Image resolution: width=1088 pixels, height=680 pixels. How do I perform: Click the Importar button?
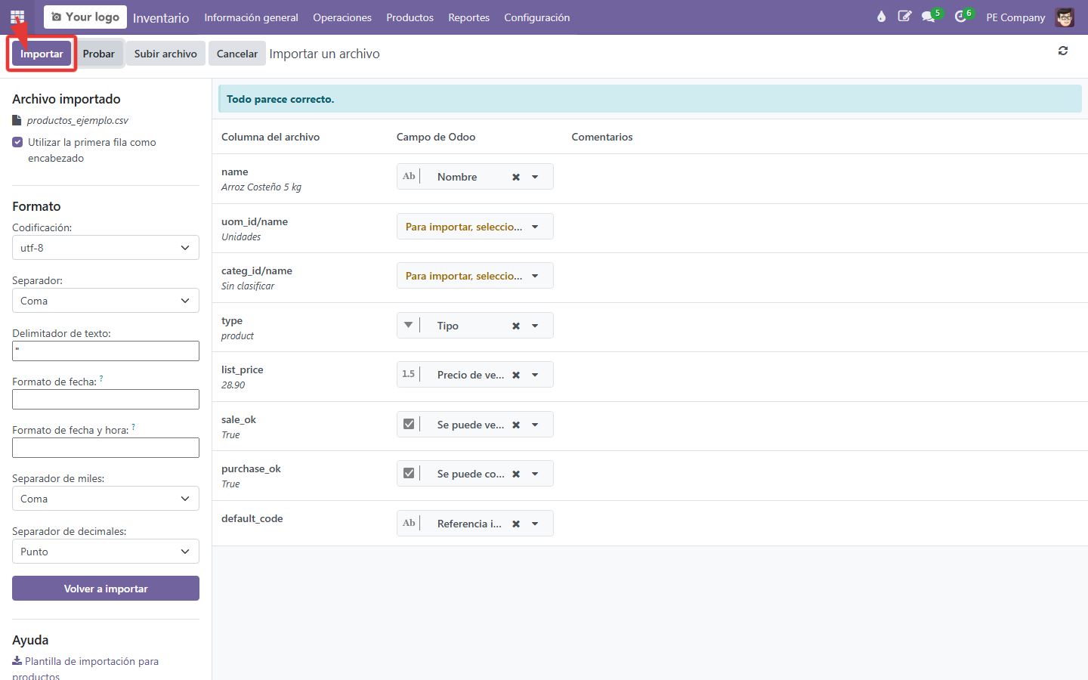click(42, 54)
